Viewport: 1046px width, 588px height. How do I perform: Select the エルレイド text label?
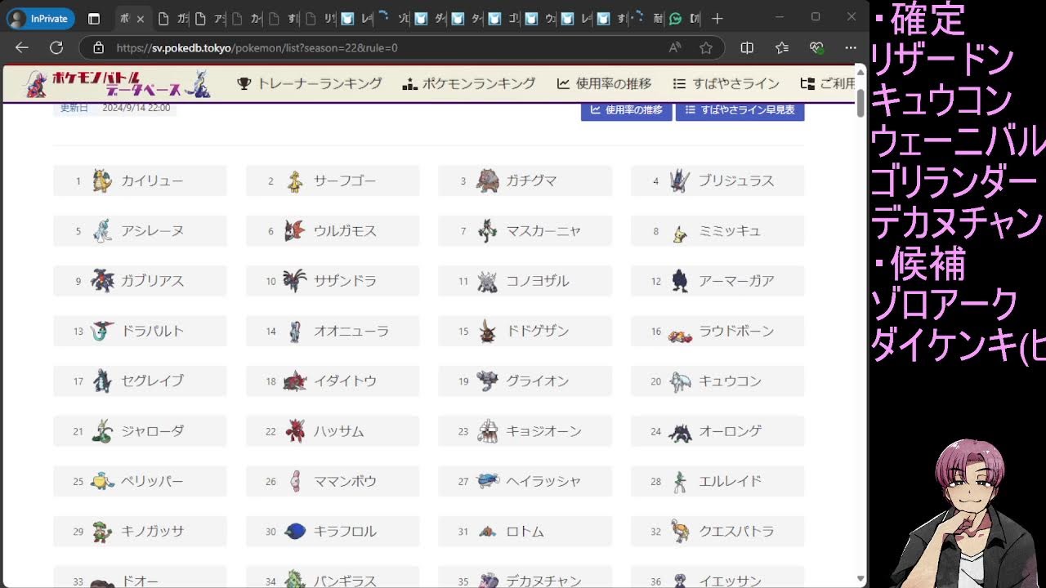730,481
